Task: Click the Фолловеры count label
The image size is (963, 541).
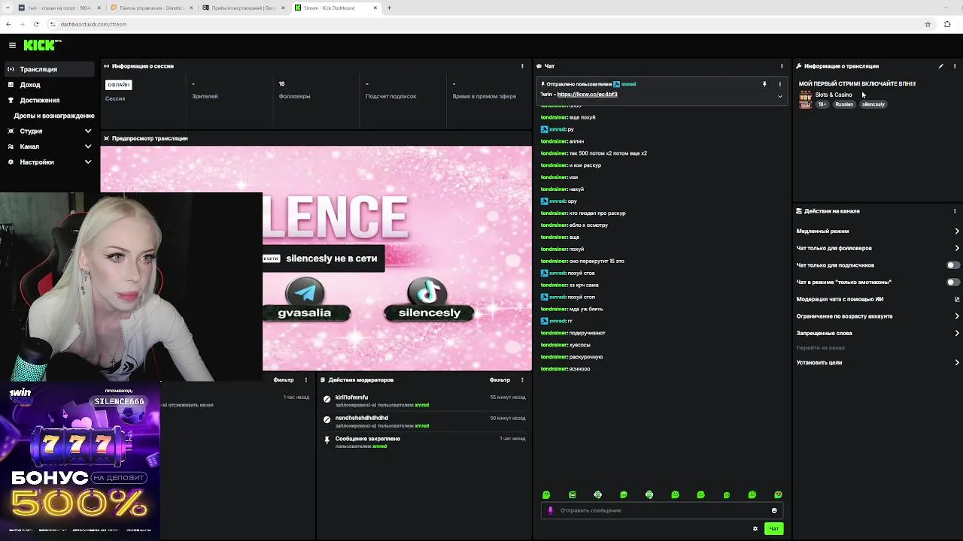Action: [x=294, y=96]
